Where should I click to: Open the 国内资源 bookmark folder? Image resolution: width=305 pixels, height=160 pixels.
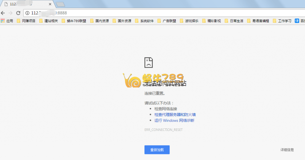pyautogui.click(x=99, y=21)
